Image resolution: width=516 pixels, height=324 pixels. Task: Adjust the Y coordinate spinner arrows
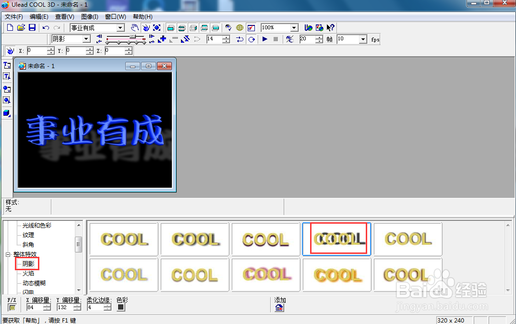point(89,51)
